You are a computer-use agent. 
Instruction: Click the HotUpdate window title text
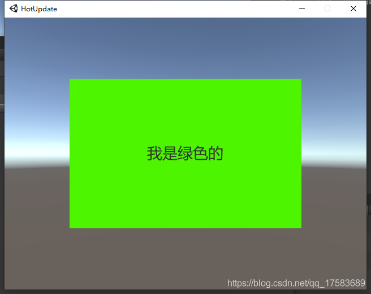tap(39, 9)
